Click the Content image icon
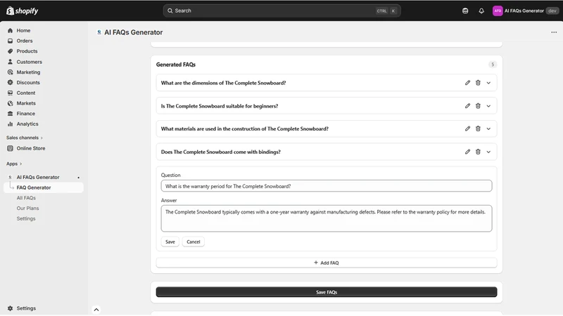The height and width of the screenshot is (316, 563). tap(10, 93)
